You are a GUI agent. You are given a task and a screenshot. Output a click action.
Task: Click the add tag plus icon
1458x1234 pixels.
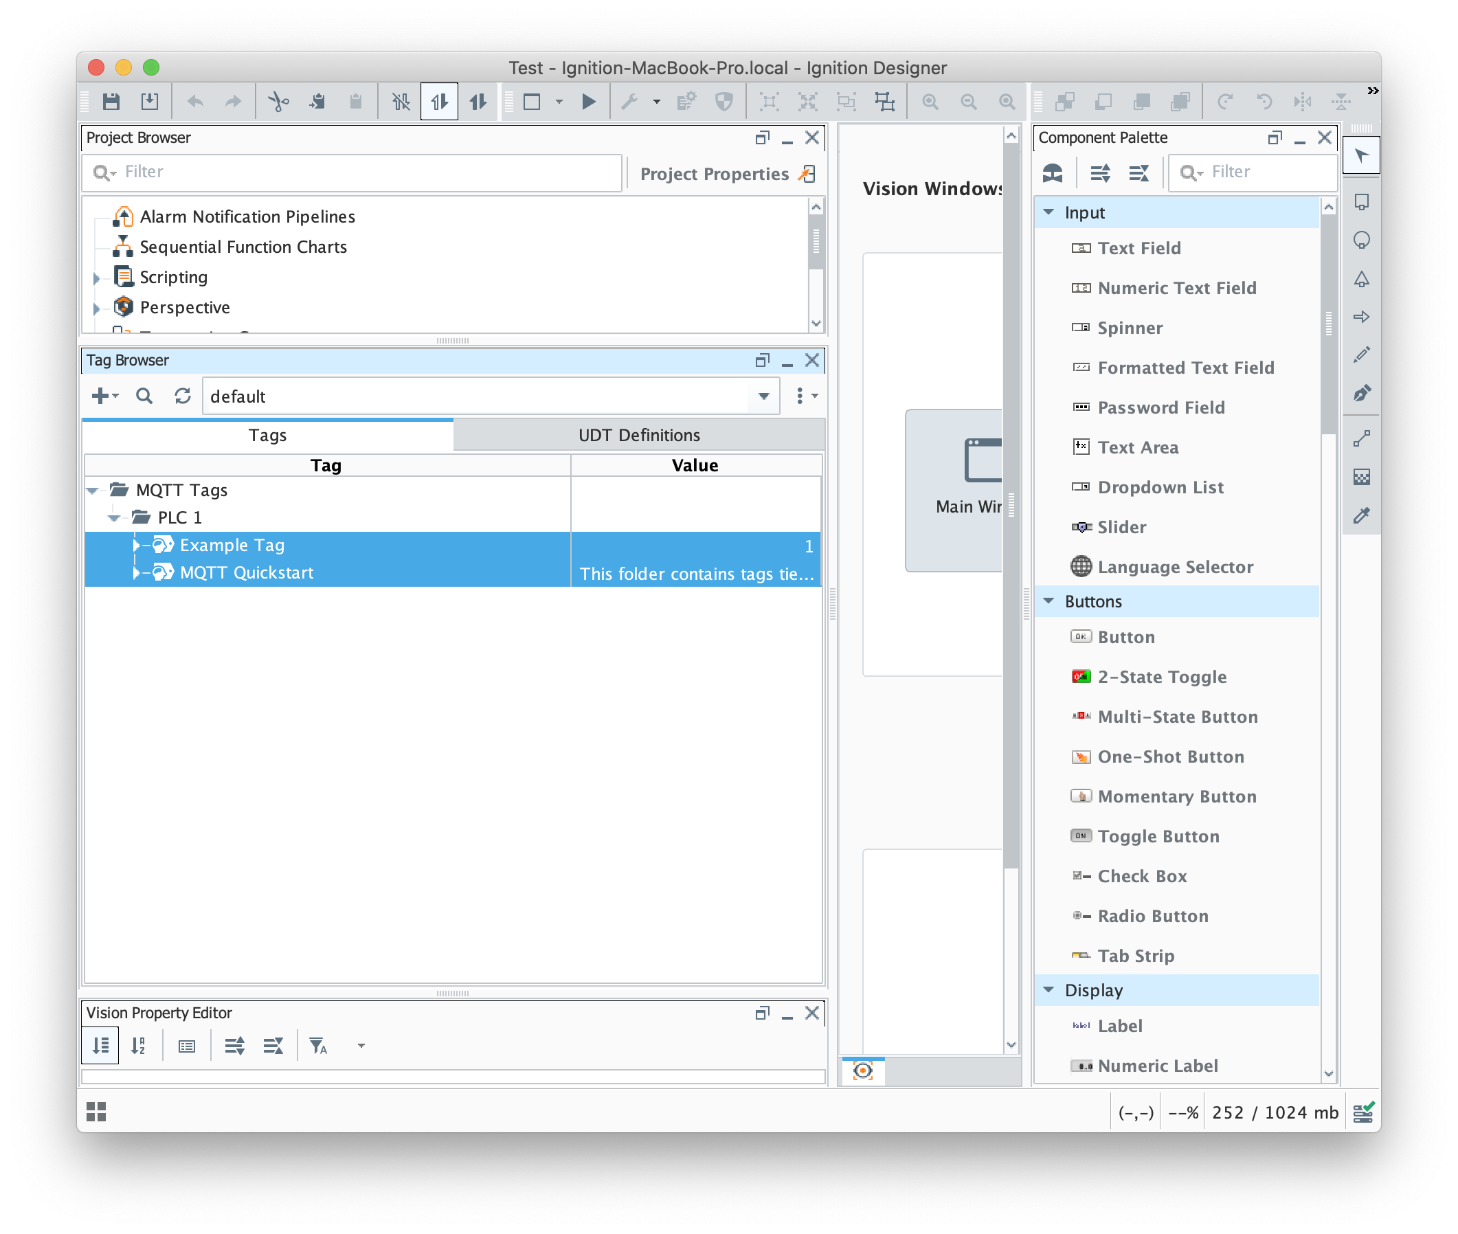coord(104,396)
